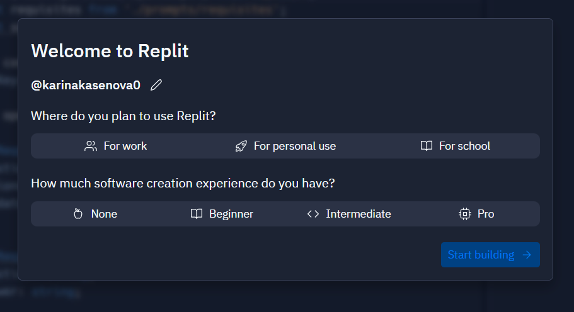Click the open book icon beside Beginner
The width and height of the screenshot is (574, 312).
[197, 214]
